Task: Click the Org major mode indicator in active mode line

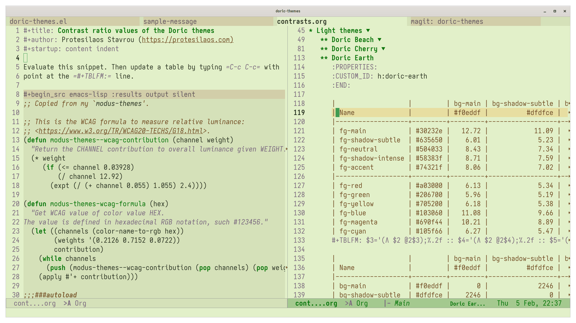Action: point(362,303)
